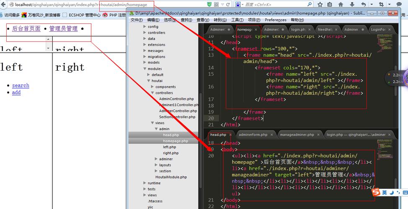Switch to adminerform.php tab in lower pane

(x=253, y=135)
